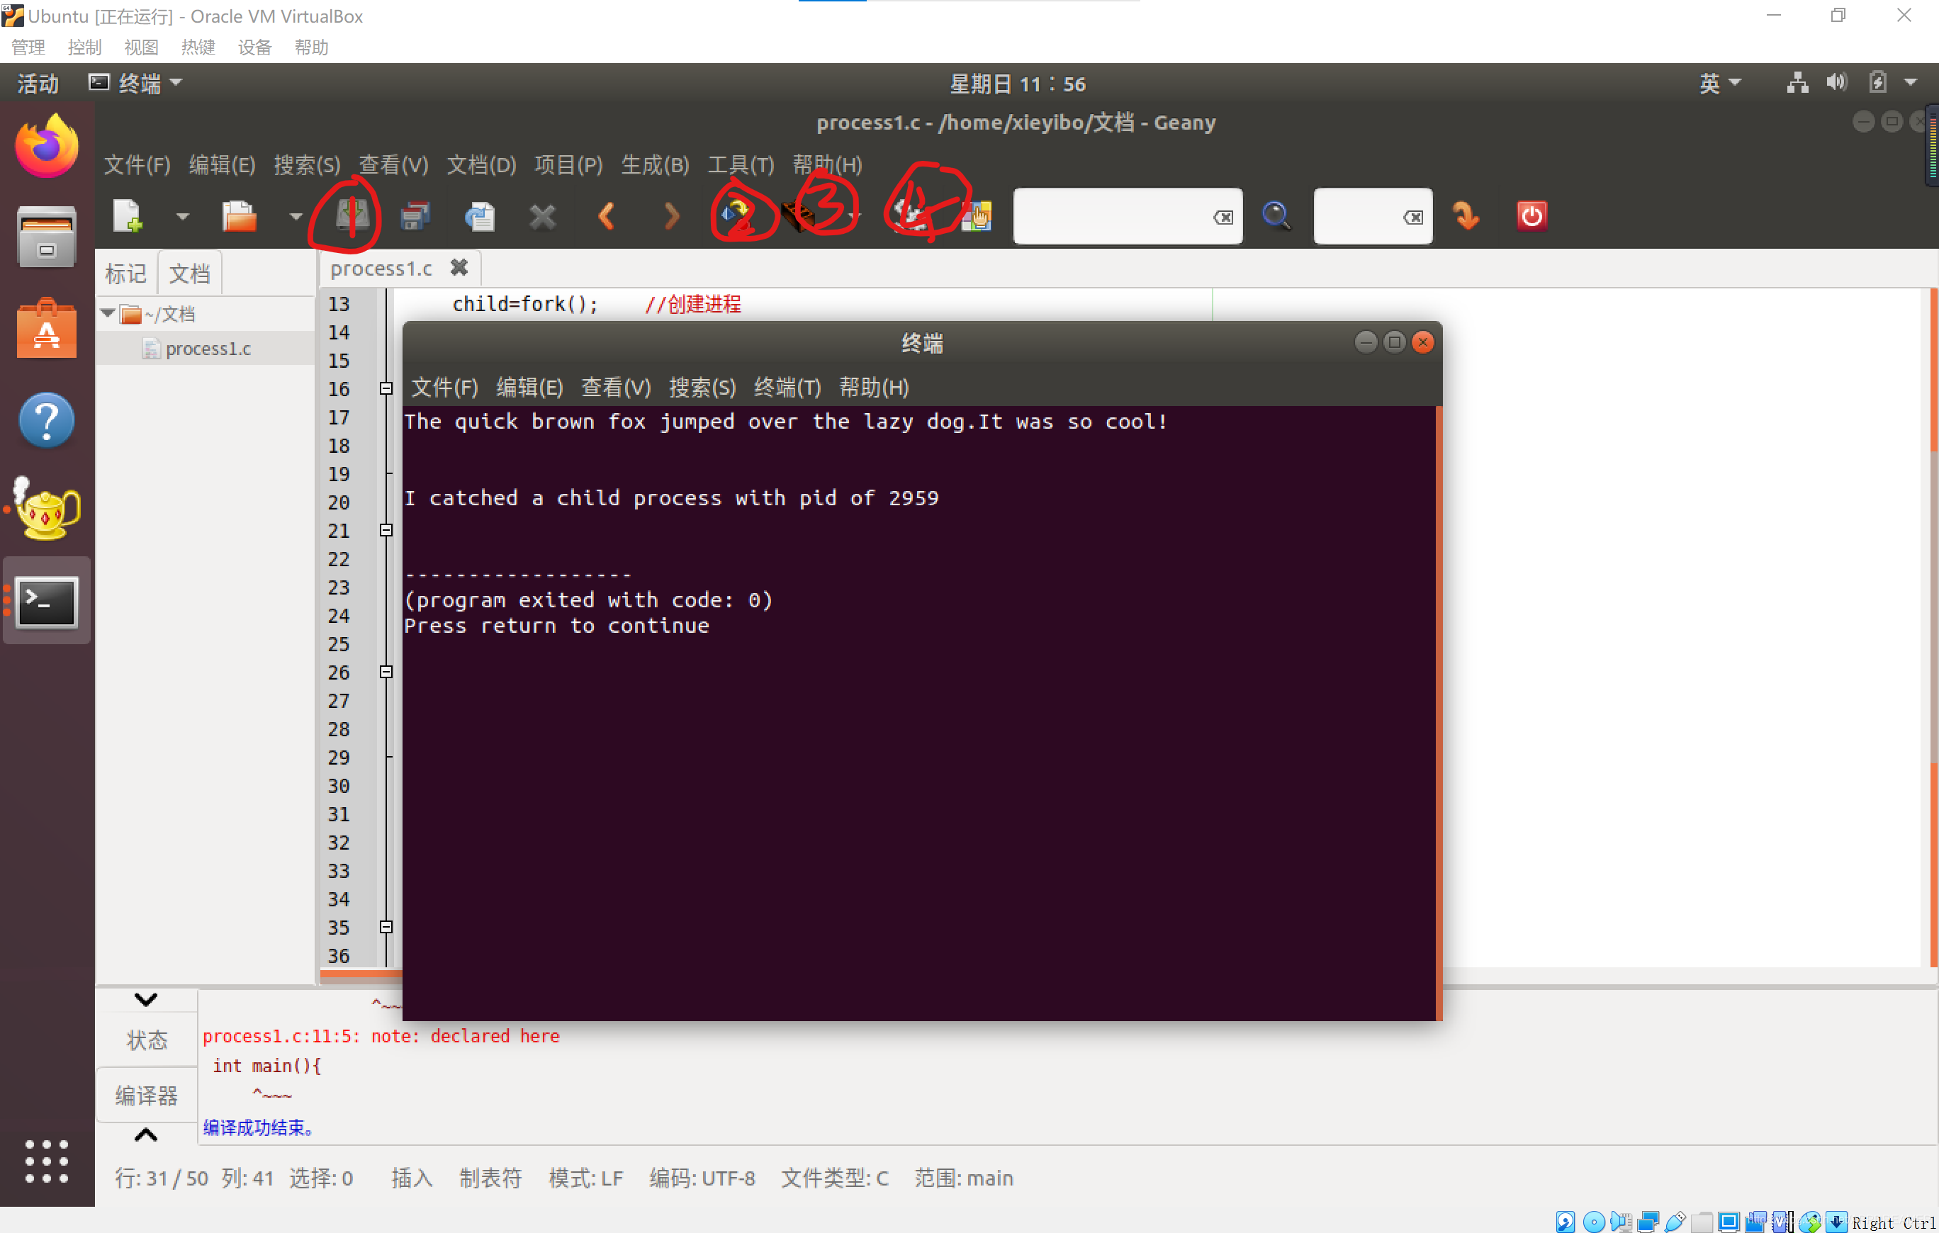
Task: Open the color chooser icon
Action: [977, 216]
